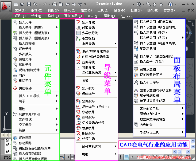Click the New file icon in toolbar
The width and height of the screenshot is (196, 161).
pos(16,4)
